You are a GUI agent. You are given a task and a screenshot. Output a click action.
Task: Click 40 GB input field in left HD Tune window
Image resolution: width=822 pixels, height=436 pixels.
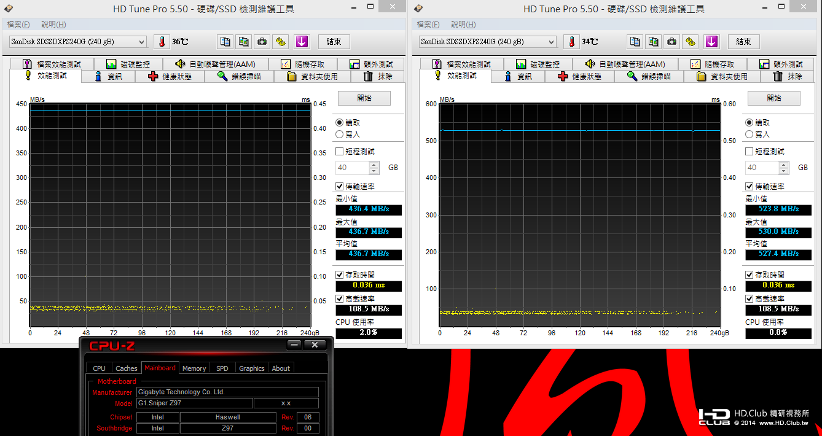(x=353, y=168)
